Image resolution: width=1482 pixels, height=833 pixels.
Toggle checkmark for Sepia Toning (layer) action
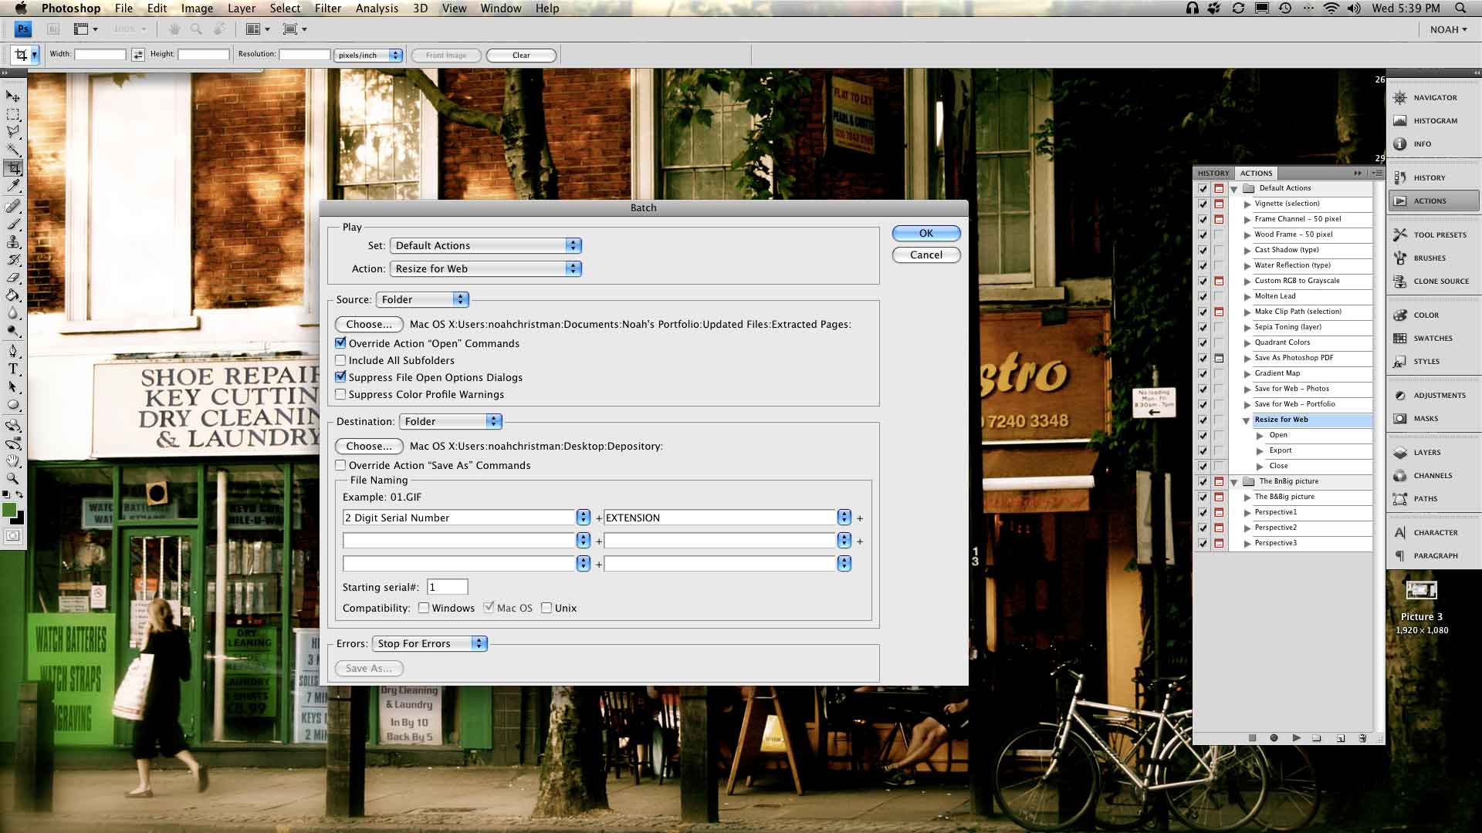[1203, 327]
